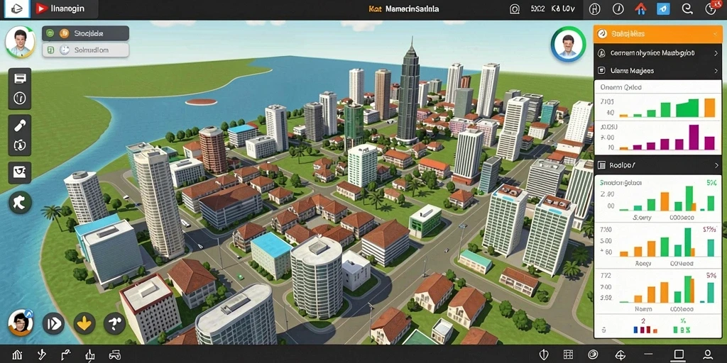Screen dimensions: 727x363
Task: Expand the Ulame Majees row chevron
Action: coord(716,71)
